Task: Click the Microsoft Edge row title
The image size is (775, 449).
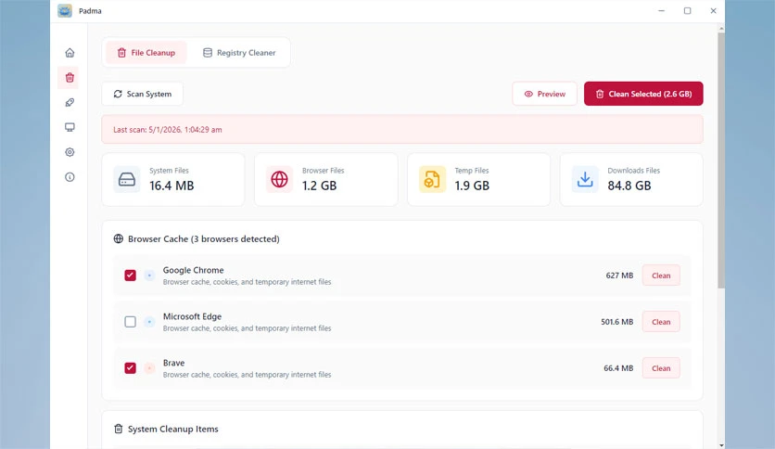Action: tap(192, 316)
